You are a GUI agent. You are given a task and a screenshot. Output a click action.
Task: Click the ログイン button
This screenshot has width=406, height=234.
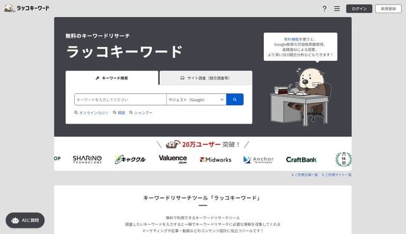tap(359, 8)
